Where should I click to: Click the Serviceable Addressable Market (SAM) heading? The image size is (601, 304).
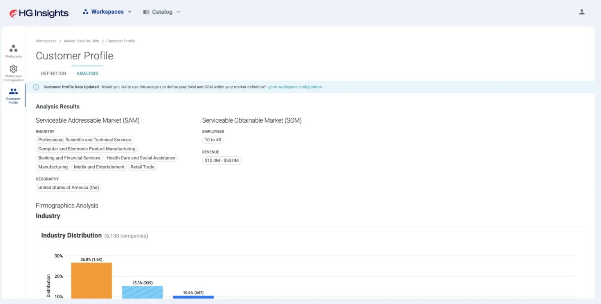tap(88, 120)
